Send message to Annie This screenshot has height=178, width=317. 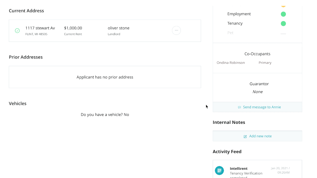262,107
